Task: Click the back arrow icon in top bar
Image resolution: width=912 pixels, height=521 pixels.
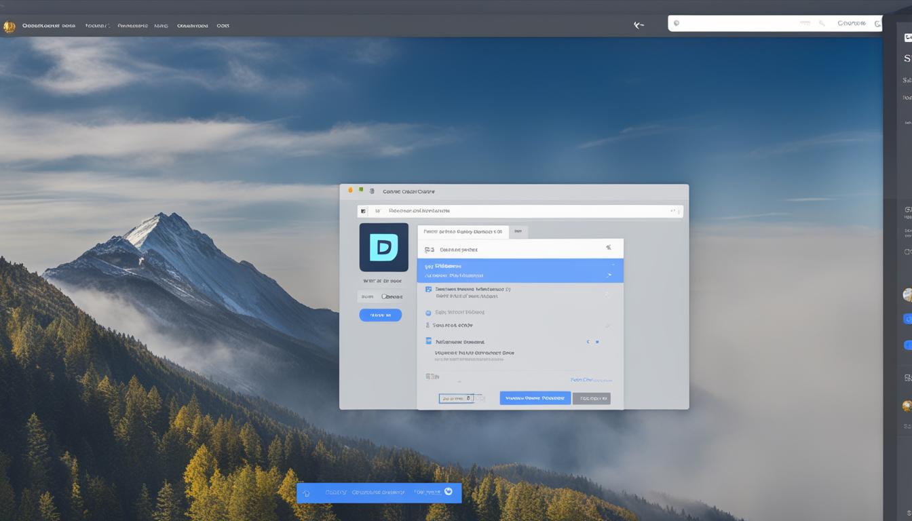Action: click(x=639, y=25)
